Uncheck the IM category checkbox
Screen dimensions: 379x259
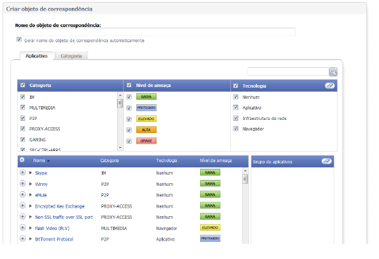tap(23, 97)
